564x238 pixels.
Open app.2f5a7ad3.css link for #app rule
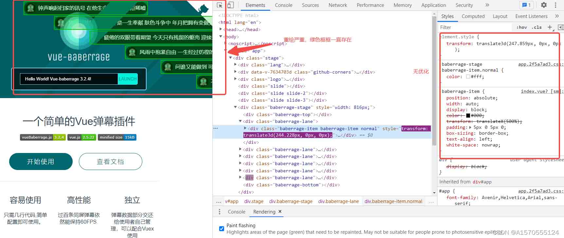(x=540, y=191)
